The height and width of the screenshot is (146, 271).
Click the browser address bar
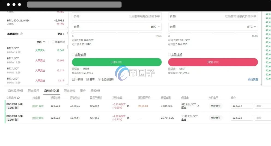point(74,4)
